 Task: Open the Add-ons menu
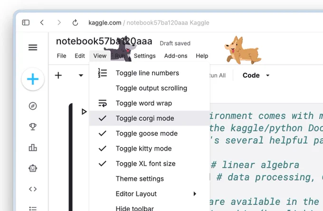pos(176,56)
